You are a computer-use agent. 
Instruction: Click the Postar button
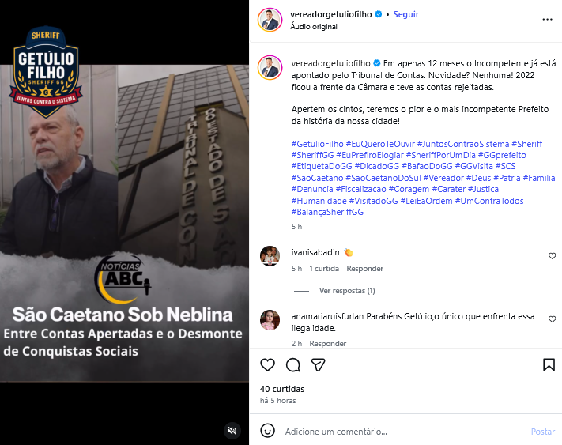543,432
